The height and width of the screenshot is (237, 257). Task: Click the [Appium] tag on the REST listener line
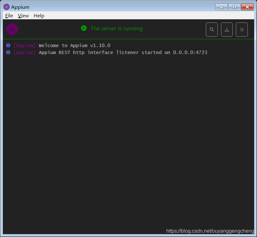tap(25, 52)
